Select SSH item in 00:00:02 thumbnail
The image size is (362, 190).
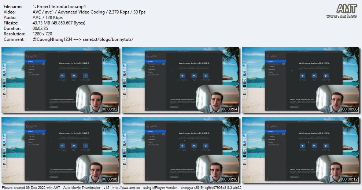(x=32, y=67)
